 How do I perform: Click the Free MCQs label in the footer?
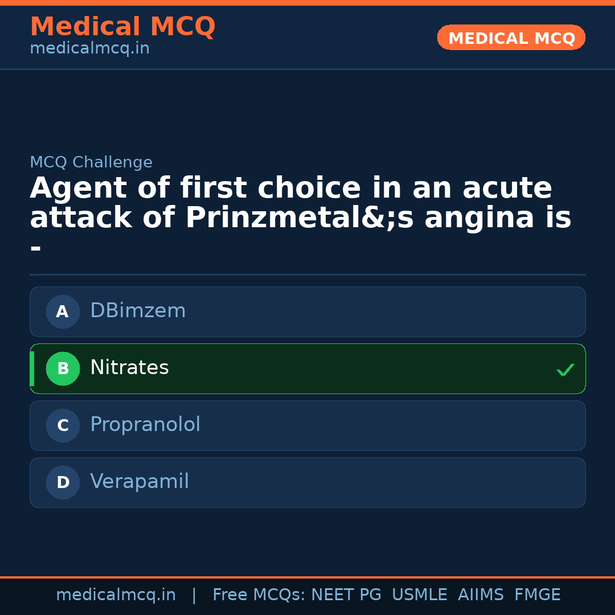point(259,595)
